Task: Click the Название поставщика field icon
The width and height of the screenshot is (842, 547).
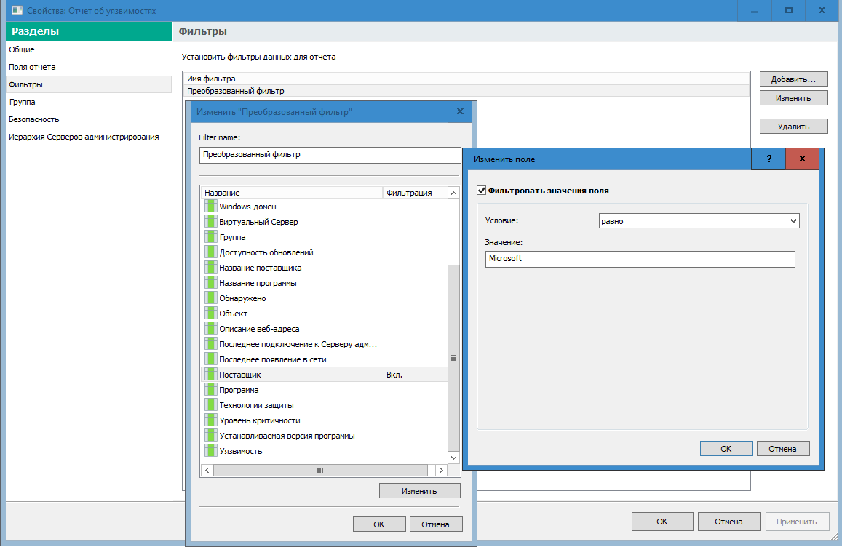Action: pyautogui.click(x=210, y=268)
